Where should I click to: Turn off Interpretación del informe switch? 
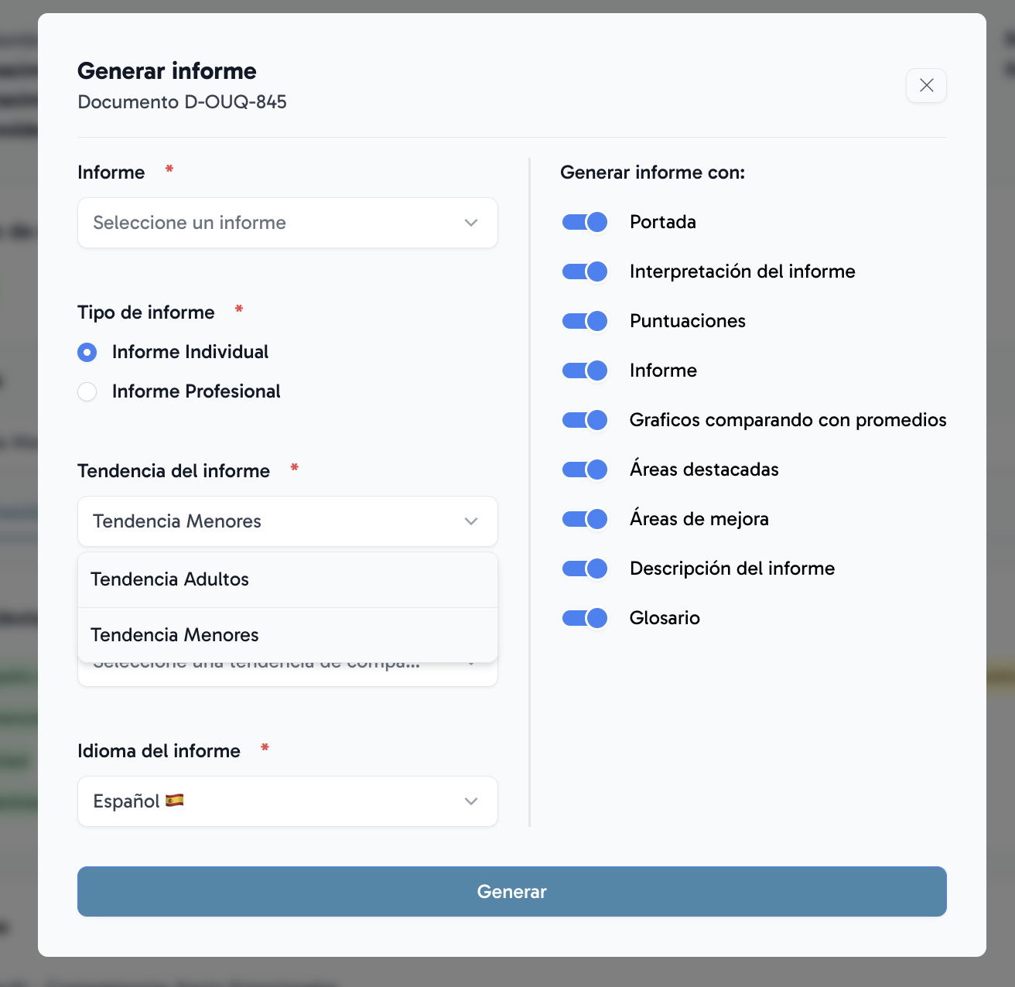tap(585, 272)
